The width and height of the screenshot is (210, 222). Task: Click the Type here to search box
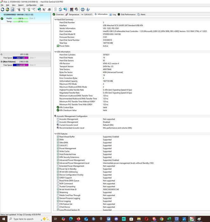(x=29, y=219)
